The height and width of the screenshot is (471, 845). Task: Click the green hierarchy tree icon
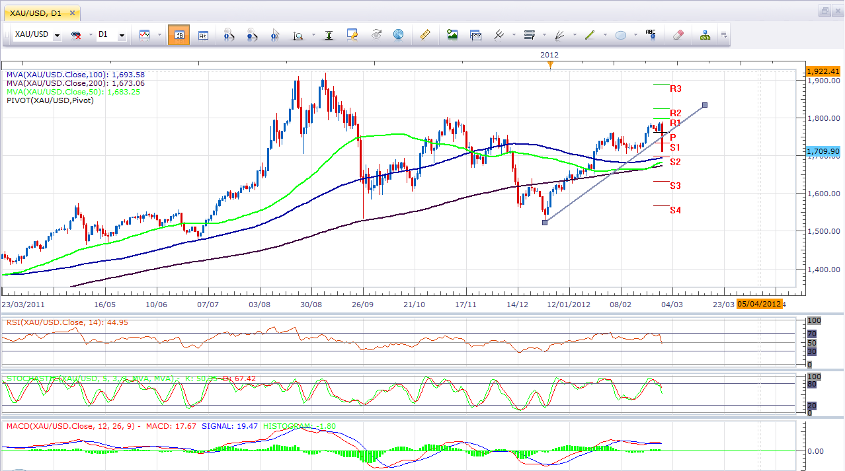pos(705,35)
